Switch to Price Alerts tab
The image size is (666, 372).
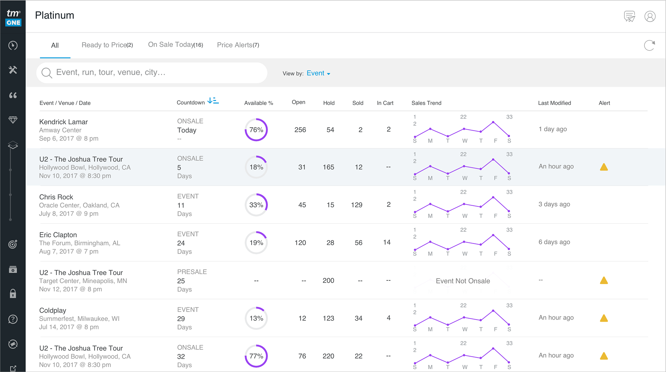(238, 45)
